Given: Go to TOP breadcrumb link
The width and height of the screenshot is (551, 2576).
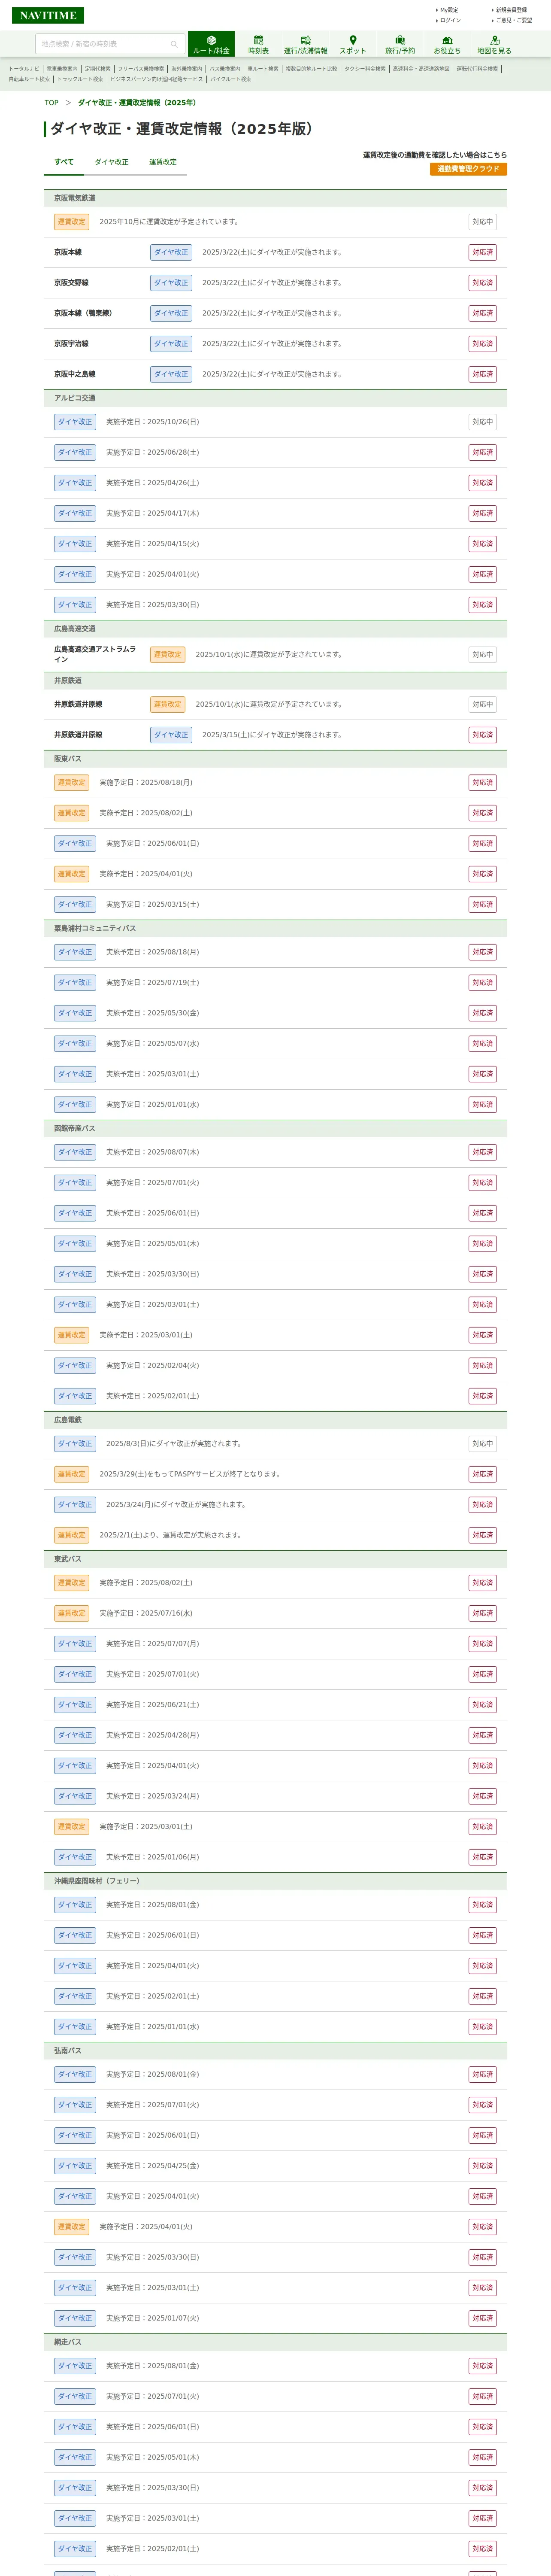Looking at the screenshot, I should pos(51,103).
